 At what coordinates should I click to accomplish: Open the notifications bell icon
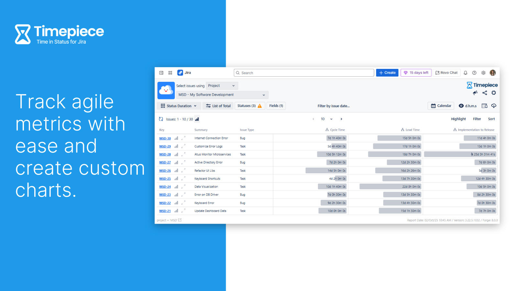(x=465, y=73)
